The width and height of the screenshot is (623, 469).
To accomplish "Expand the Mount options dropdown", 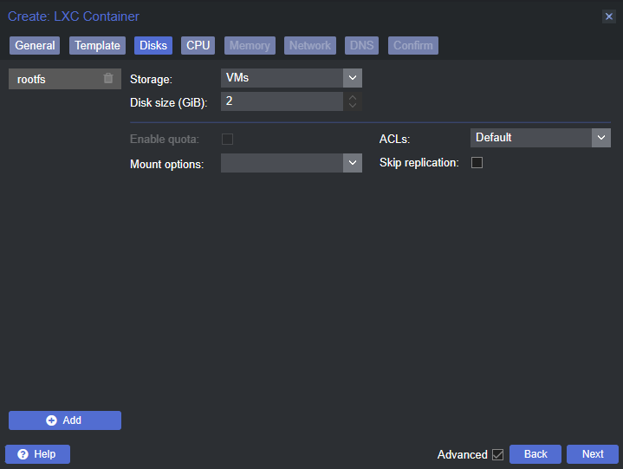I will click(x=353, y=163).
